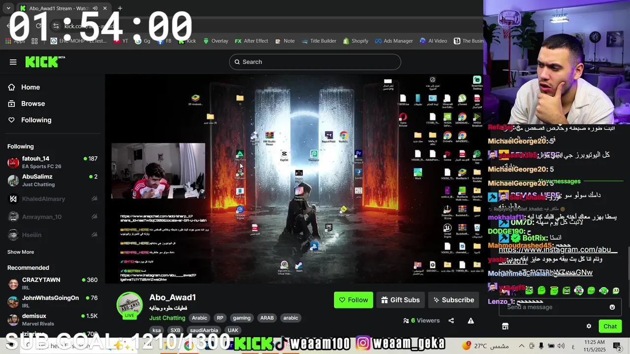
Task: Click the taskbar microphone icon
Action: coord(541,346)
